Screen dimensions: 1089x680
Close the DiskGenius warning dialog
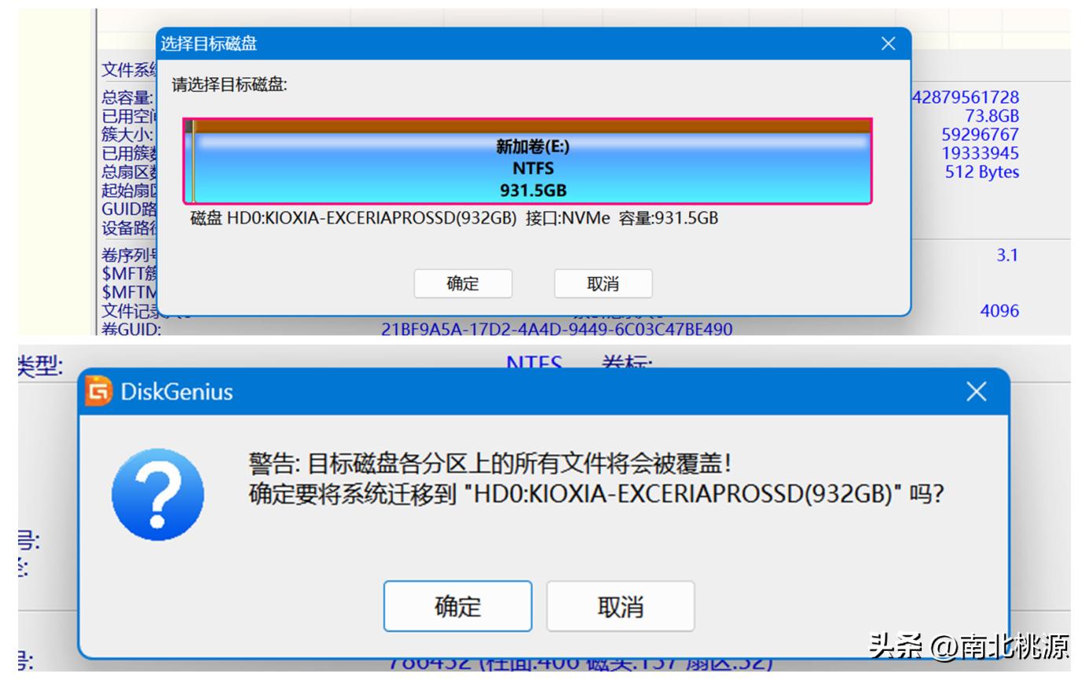click(976, 392)
